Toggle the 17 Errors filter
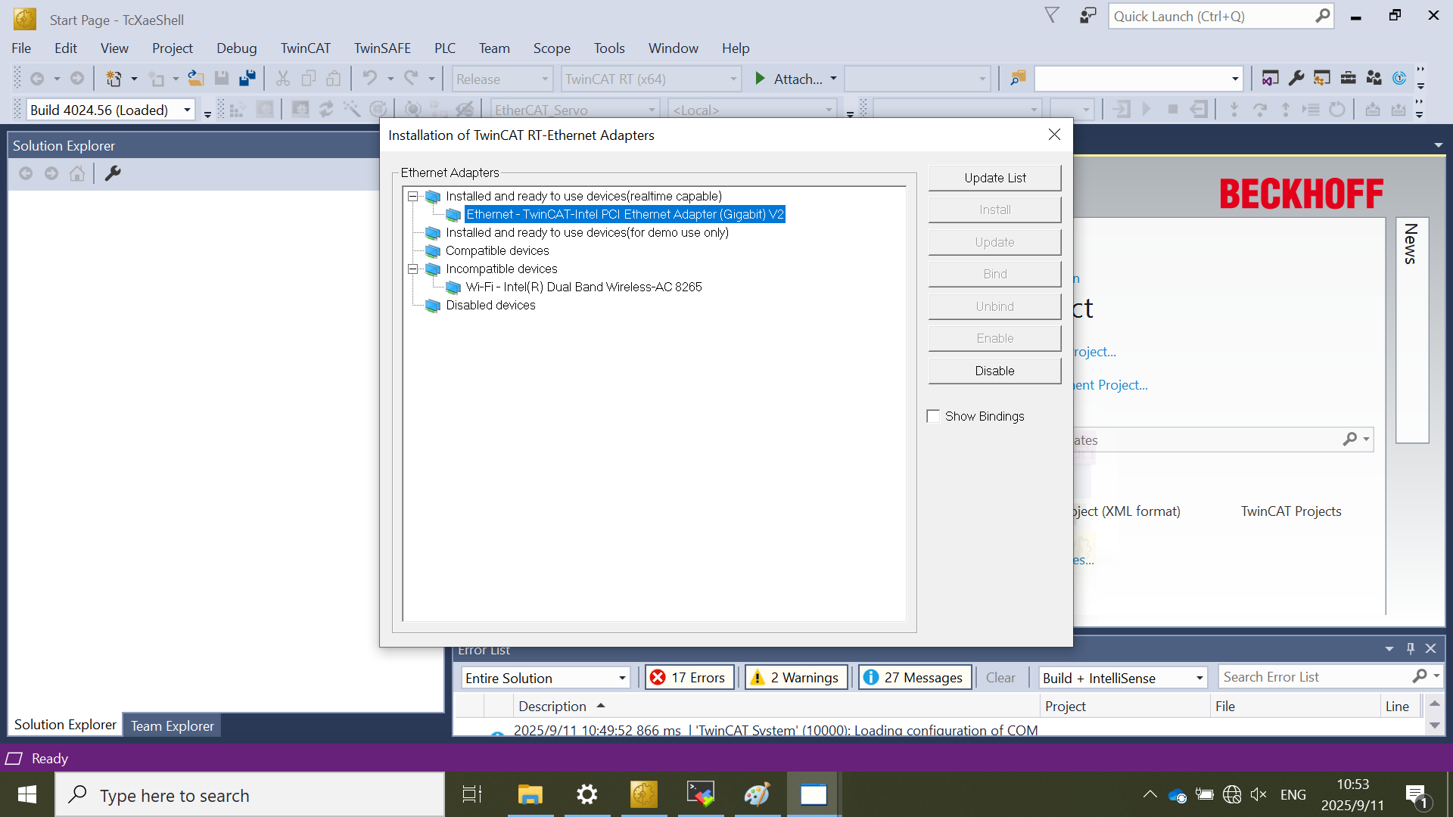This screenshot has width=1453, height=817. click(x=689, y=678)
